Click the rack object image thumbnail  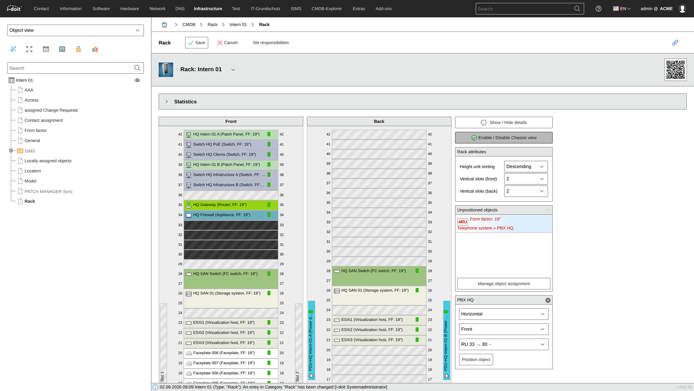tap(166, 70)
